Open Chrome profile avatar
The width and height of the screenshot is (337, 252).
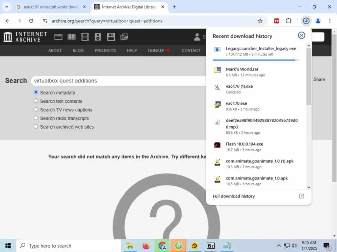coord(318,21)
